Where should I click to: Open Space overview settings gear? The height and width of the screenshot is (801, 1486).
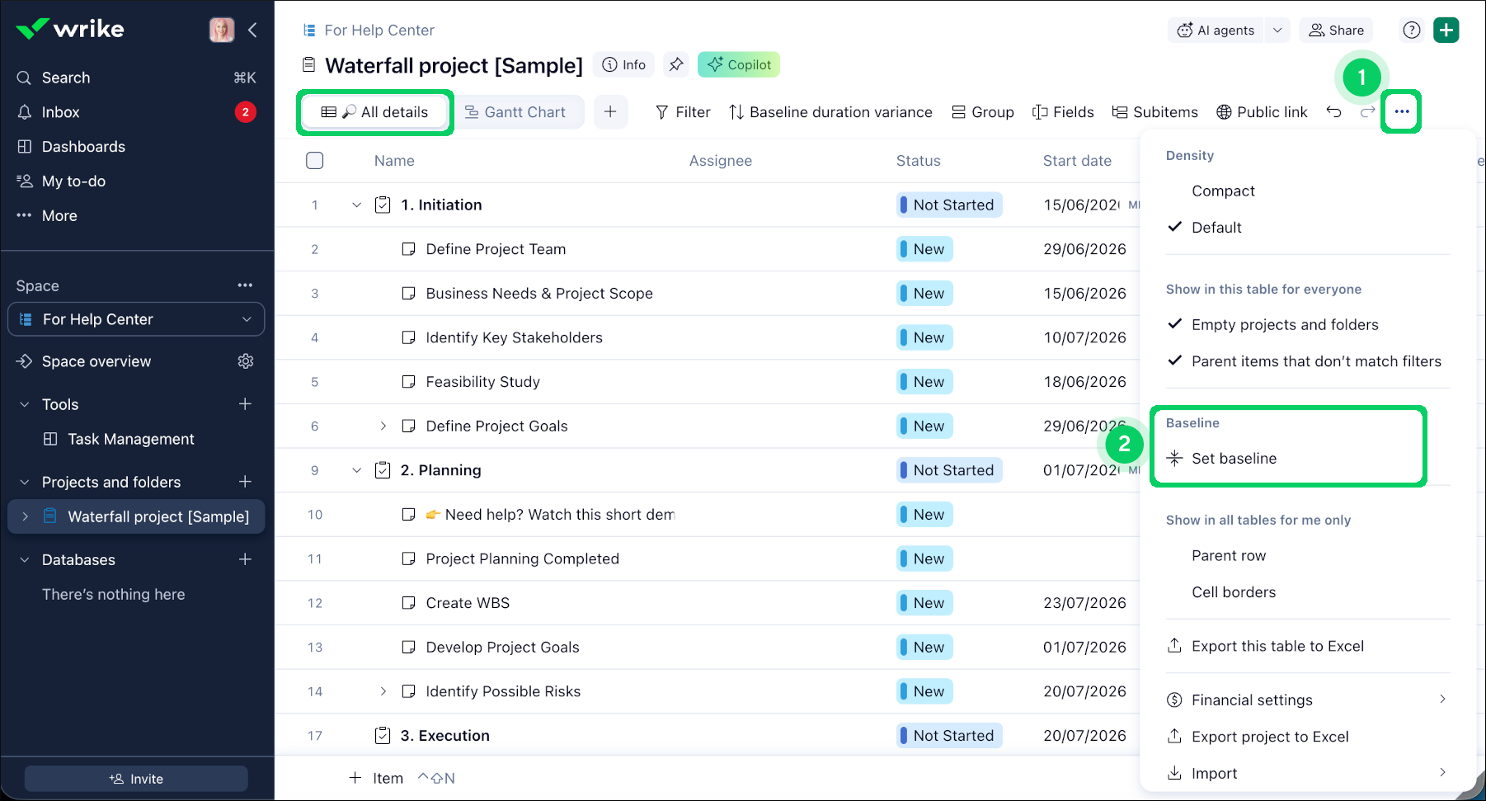coord(245,361)
